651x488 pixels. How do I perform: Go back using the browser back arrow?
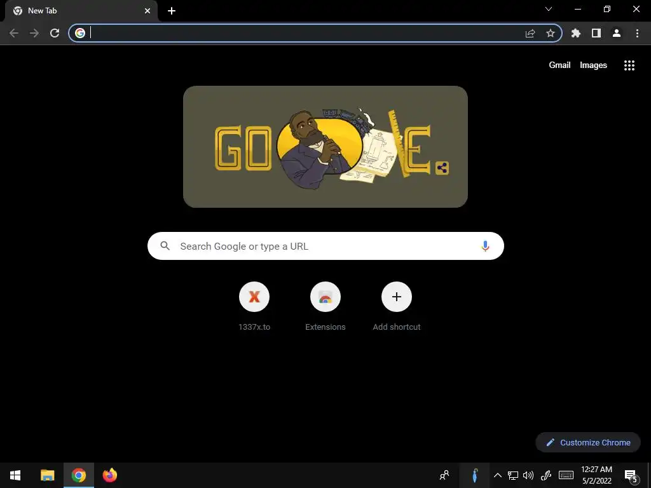coord(14,33)
